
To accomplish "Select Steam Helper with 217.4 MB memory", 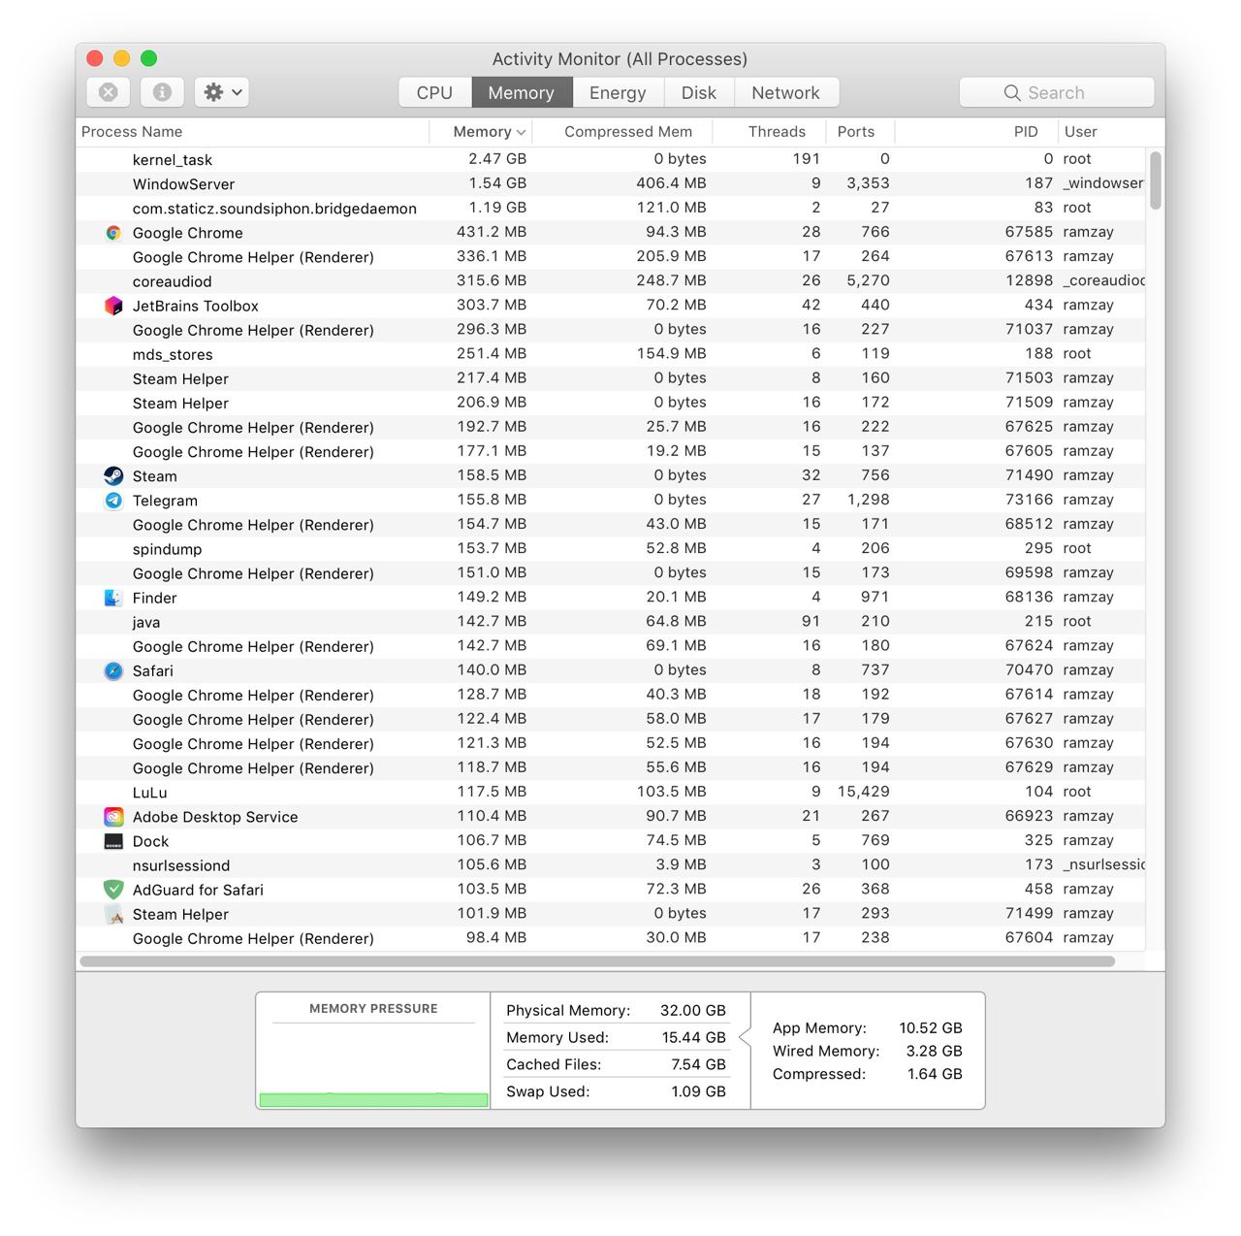I will [x=611, y=378].
